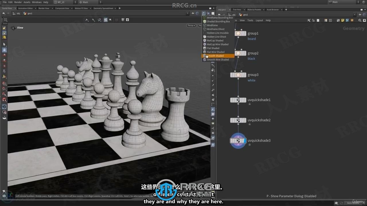Switch to the Render View tab
Image resolution: width=367 pixels, height=206 pixels.
(x=44, y=8)
